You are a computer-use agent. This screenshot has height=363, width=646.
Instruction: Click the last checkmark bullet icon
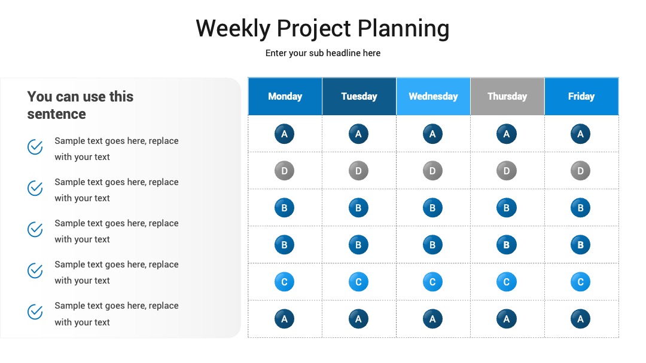[x=35, y=312]
